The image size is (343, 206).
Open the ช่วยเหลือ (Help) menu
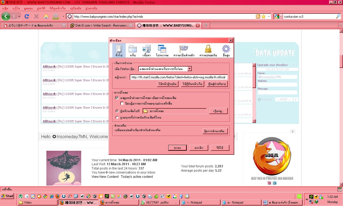[x=91, y=8]
